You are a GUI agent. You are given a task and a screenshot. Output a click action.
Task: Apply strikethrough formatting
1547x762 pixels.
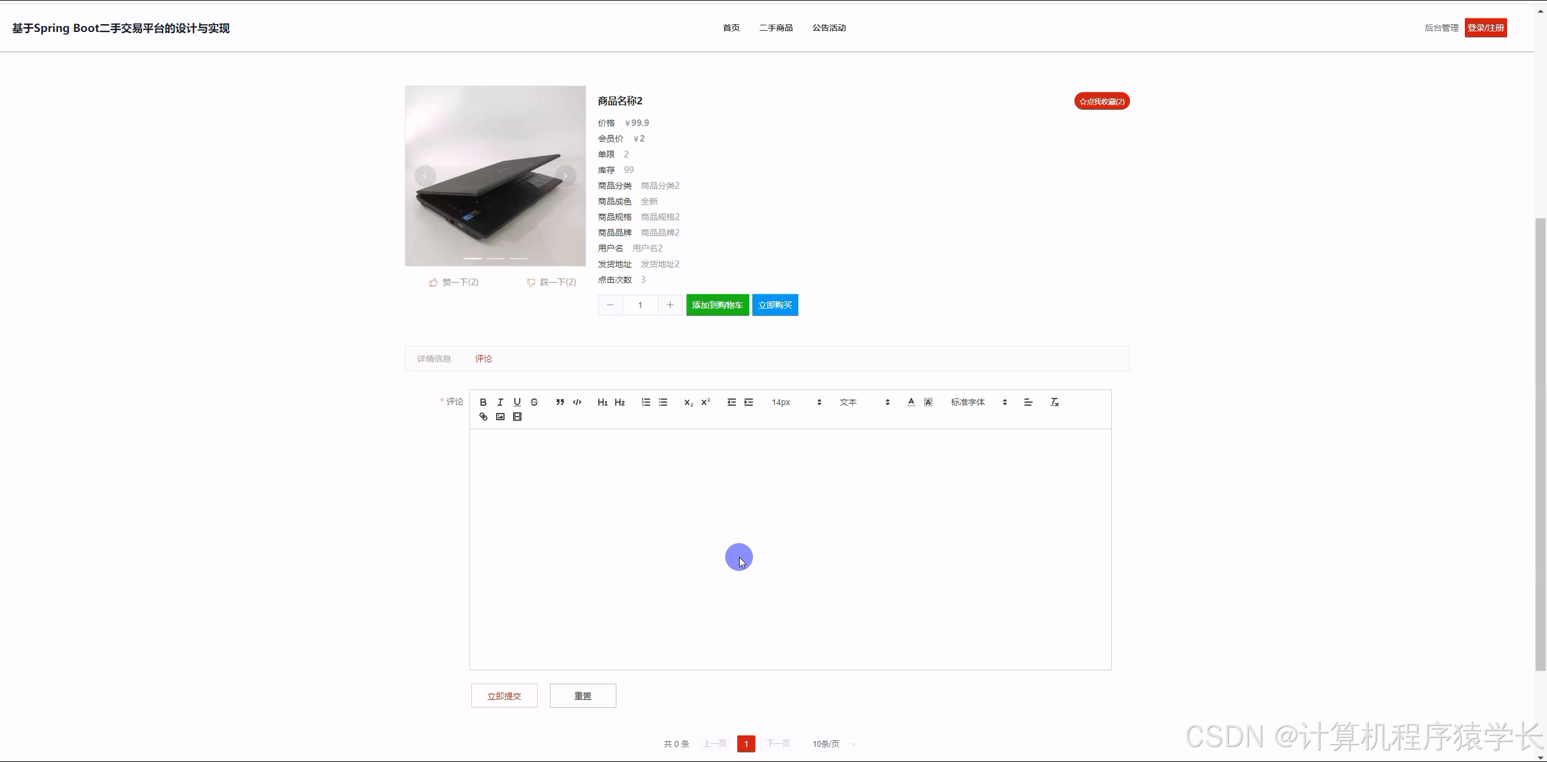[x=534, y=402]
